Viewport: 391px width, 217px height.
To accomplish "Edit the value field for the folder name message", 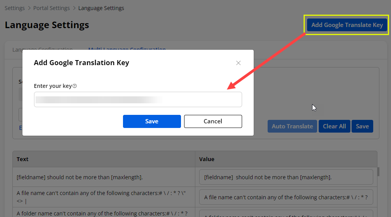I will (x=286, y=213).
